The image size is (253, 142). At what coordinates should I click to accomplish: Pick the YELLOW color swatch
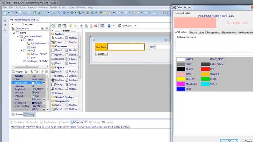(181, 79)
